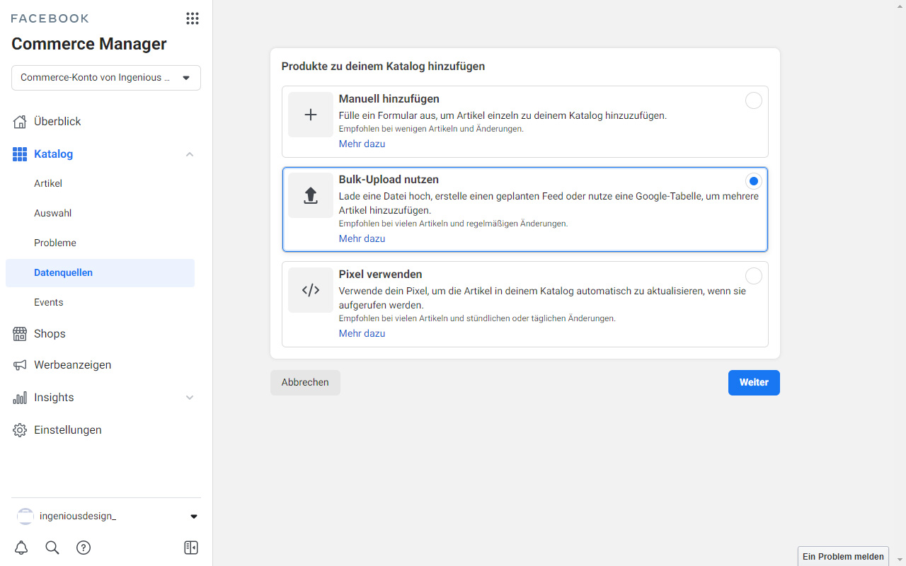Screen dimensions: 906x566
Task: Click the ingeniousdesign_ profile avatar
Action: click(25, 516)
